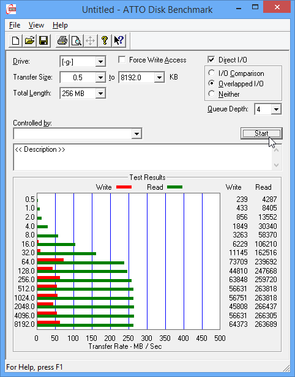The image size is (295, 377).
Task: Click the read value 266437
Action: click(266, 306)
